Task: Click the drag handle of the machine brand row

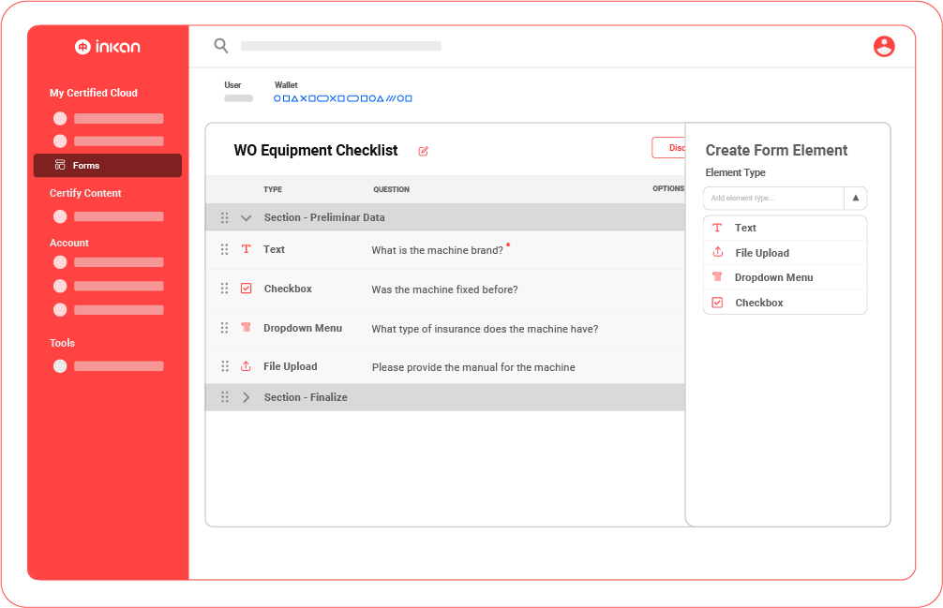Action: tap(224, 249)
